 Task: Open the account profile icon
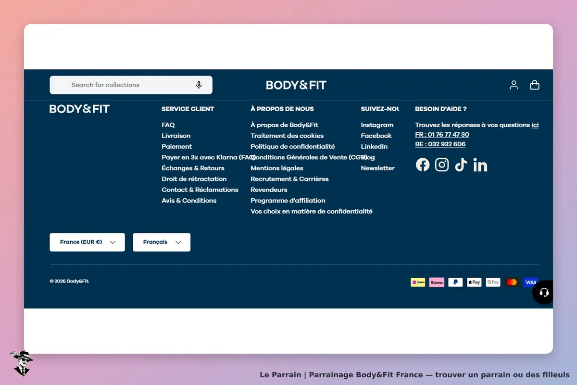coord(514,85)
